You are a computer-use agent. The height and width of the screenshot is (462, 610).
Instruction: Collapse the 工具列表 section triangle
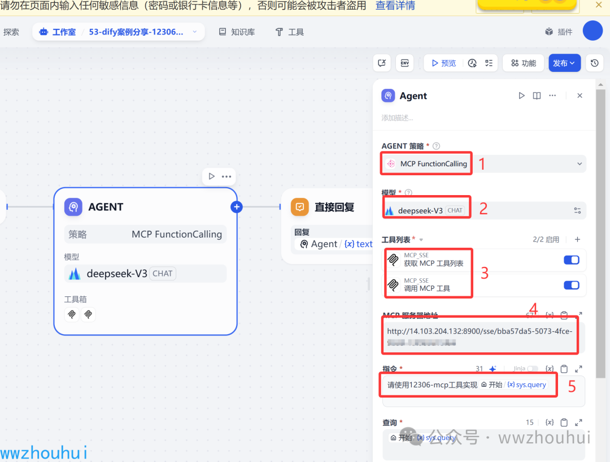click(x=421, y=240)
